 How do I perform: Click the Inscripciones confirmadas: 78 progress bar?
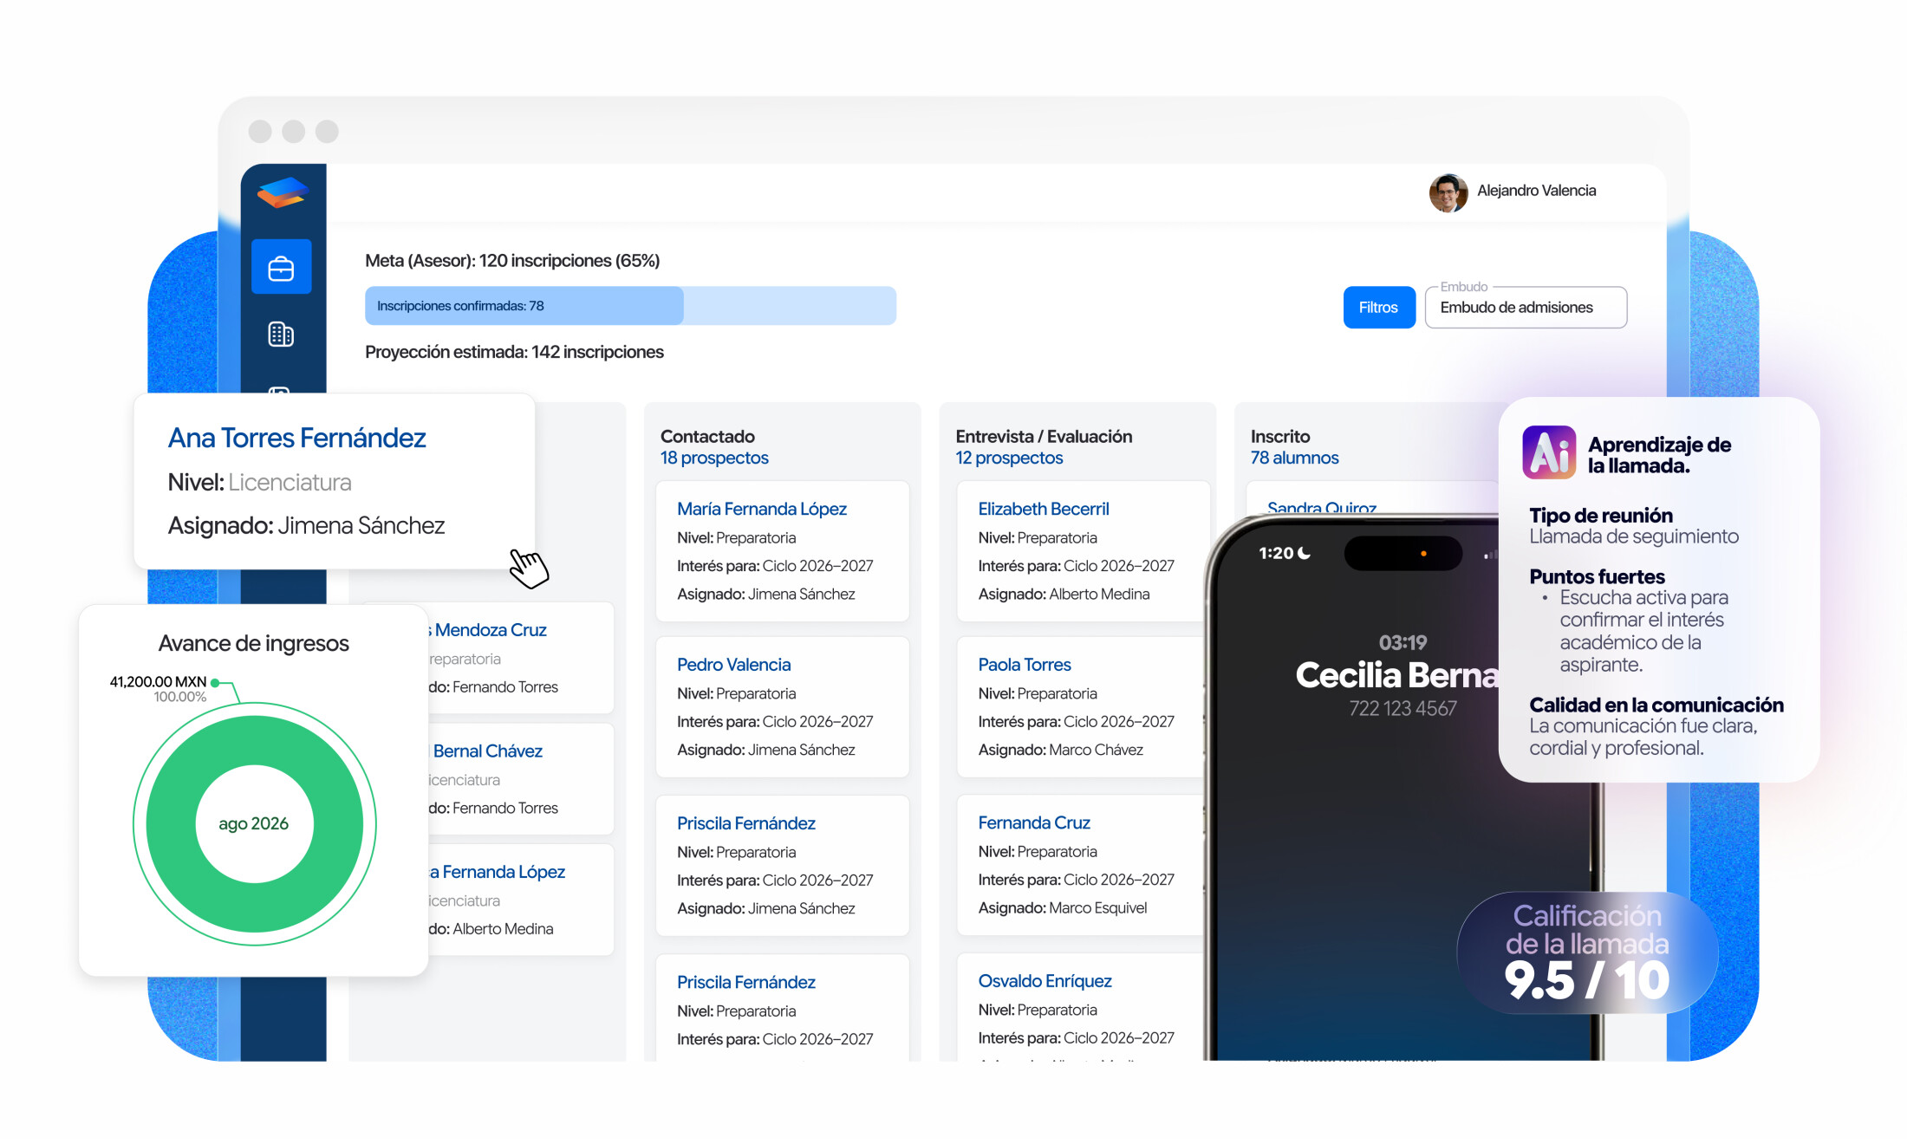[x=630, y=306]
